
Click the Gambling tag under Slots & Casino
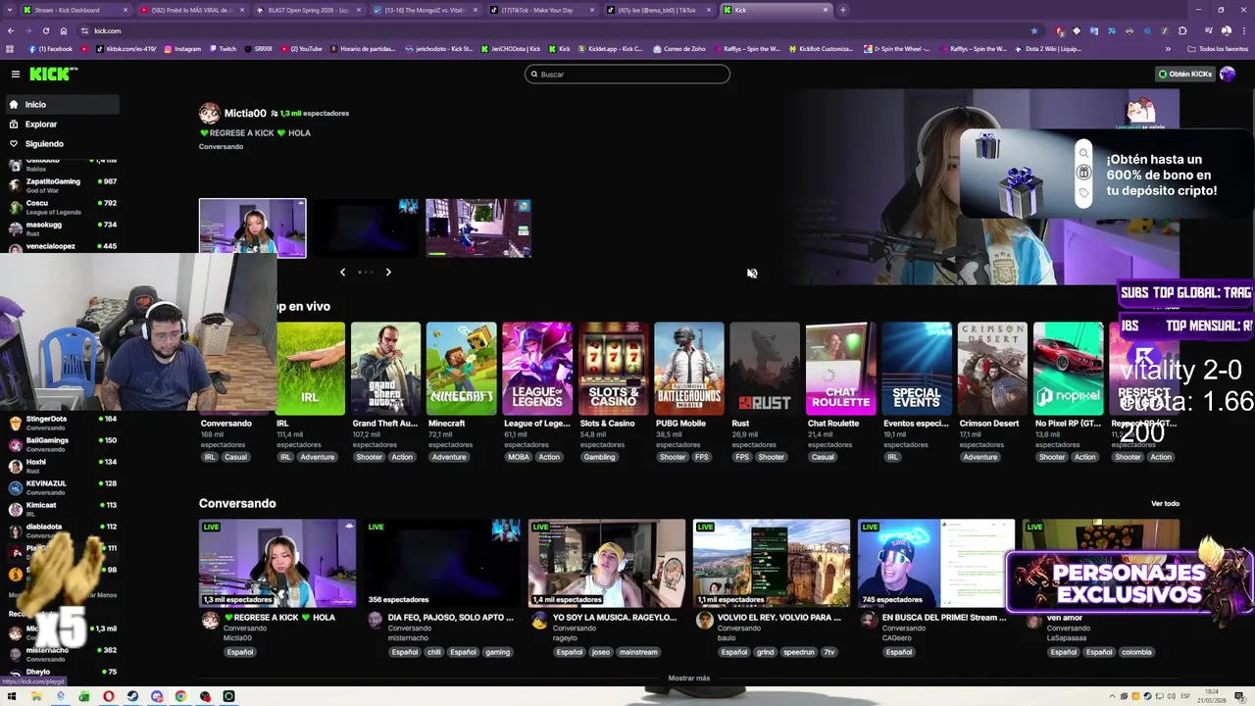[x=599, y=457]
